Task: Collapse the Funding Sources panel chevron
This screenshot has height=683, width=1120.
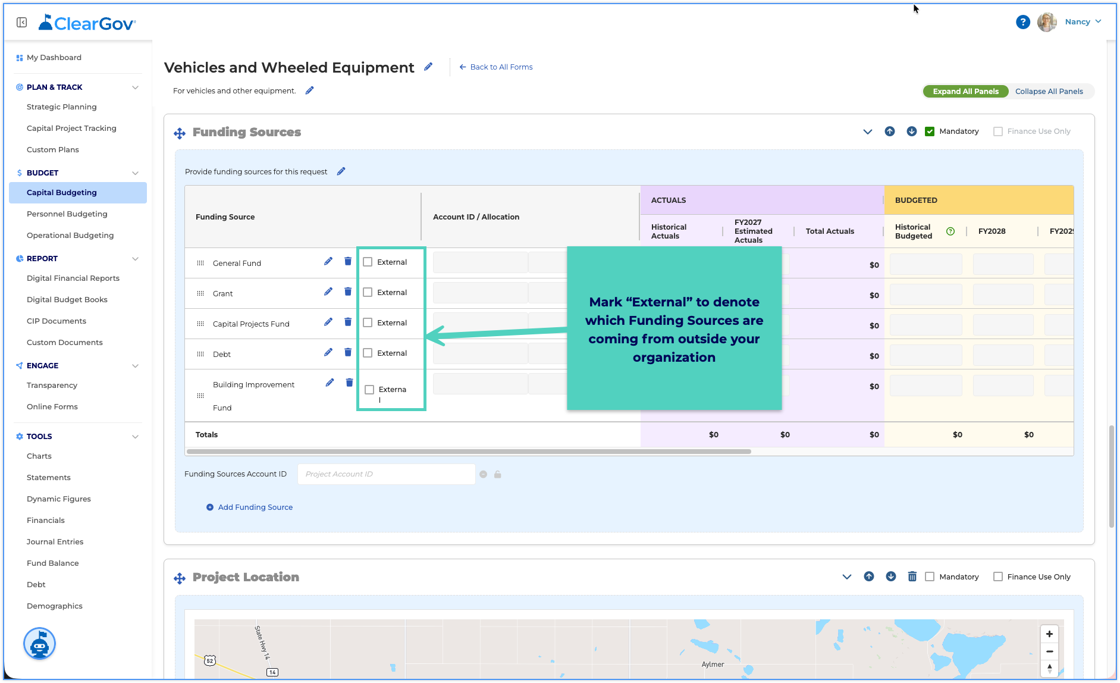Action: click(868, 131)
